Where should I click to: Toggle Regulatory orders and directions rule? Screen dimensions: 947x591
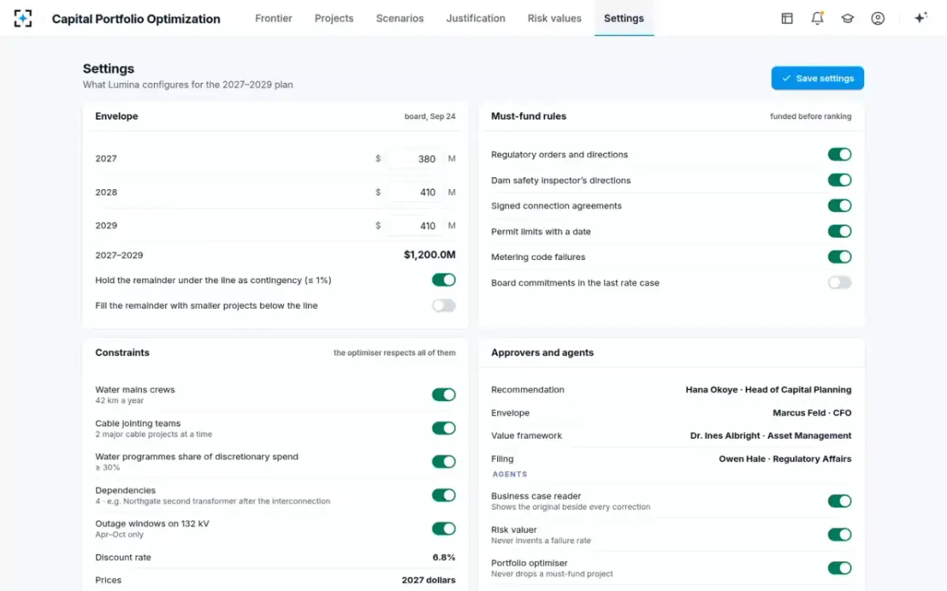(840, 154)
